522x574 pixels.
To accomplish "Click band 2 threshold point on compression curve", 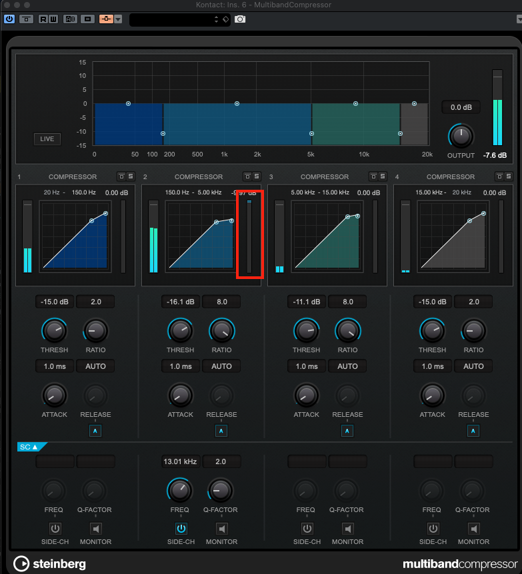I will tap(216, 222).
